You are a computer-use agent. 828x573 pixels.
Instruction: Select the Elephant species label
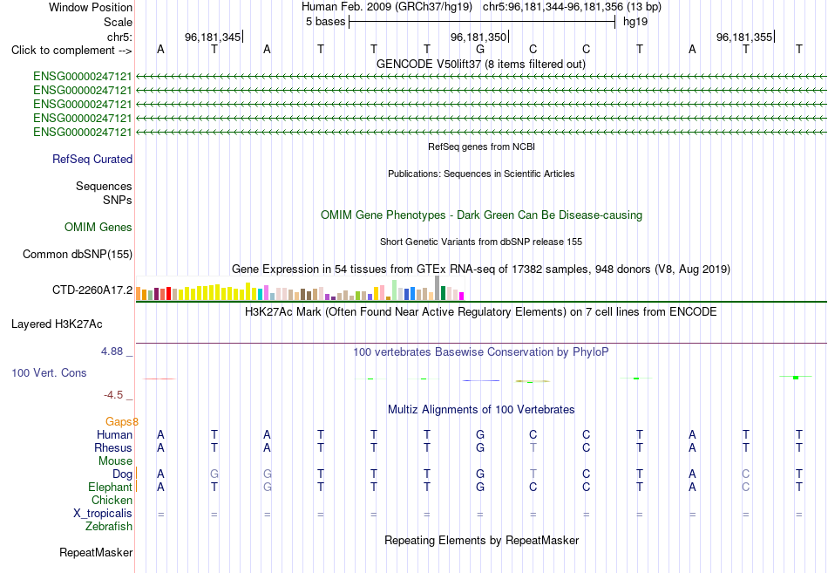(110, 487)
